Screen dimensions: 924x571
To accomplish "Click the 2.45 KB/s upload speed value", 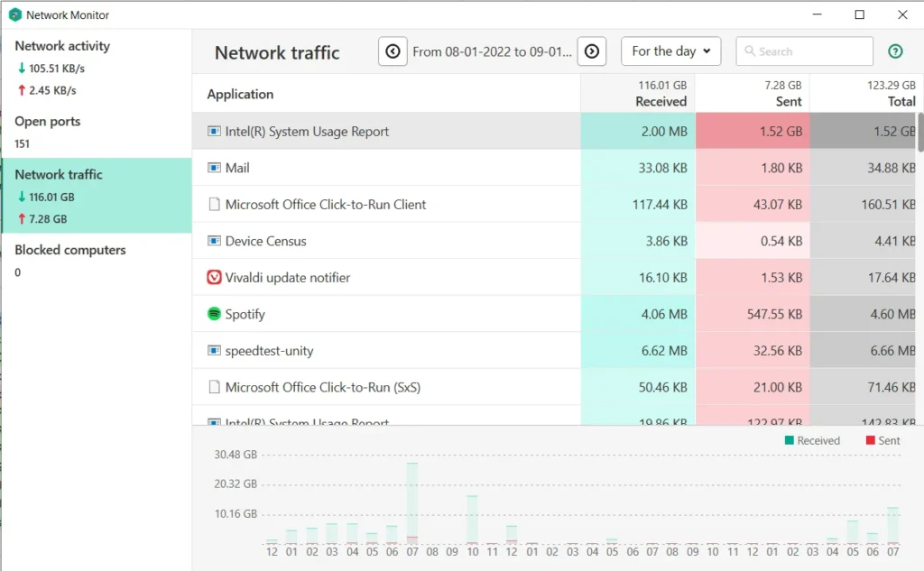I will point(52,90).
